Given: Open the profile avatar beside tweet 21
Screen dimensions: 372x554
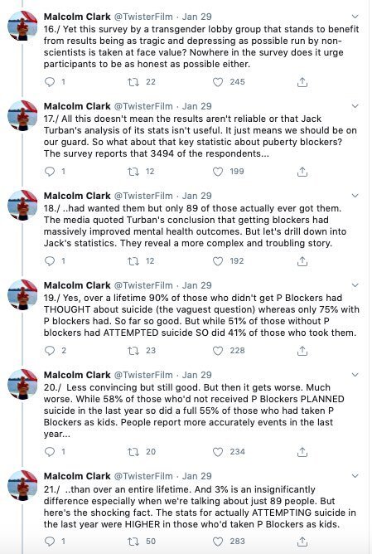Looking at the screenshot, I should point(22,485).
